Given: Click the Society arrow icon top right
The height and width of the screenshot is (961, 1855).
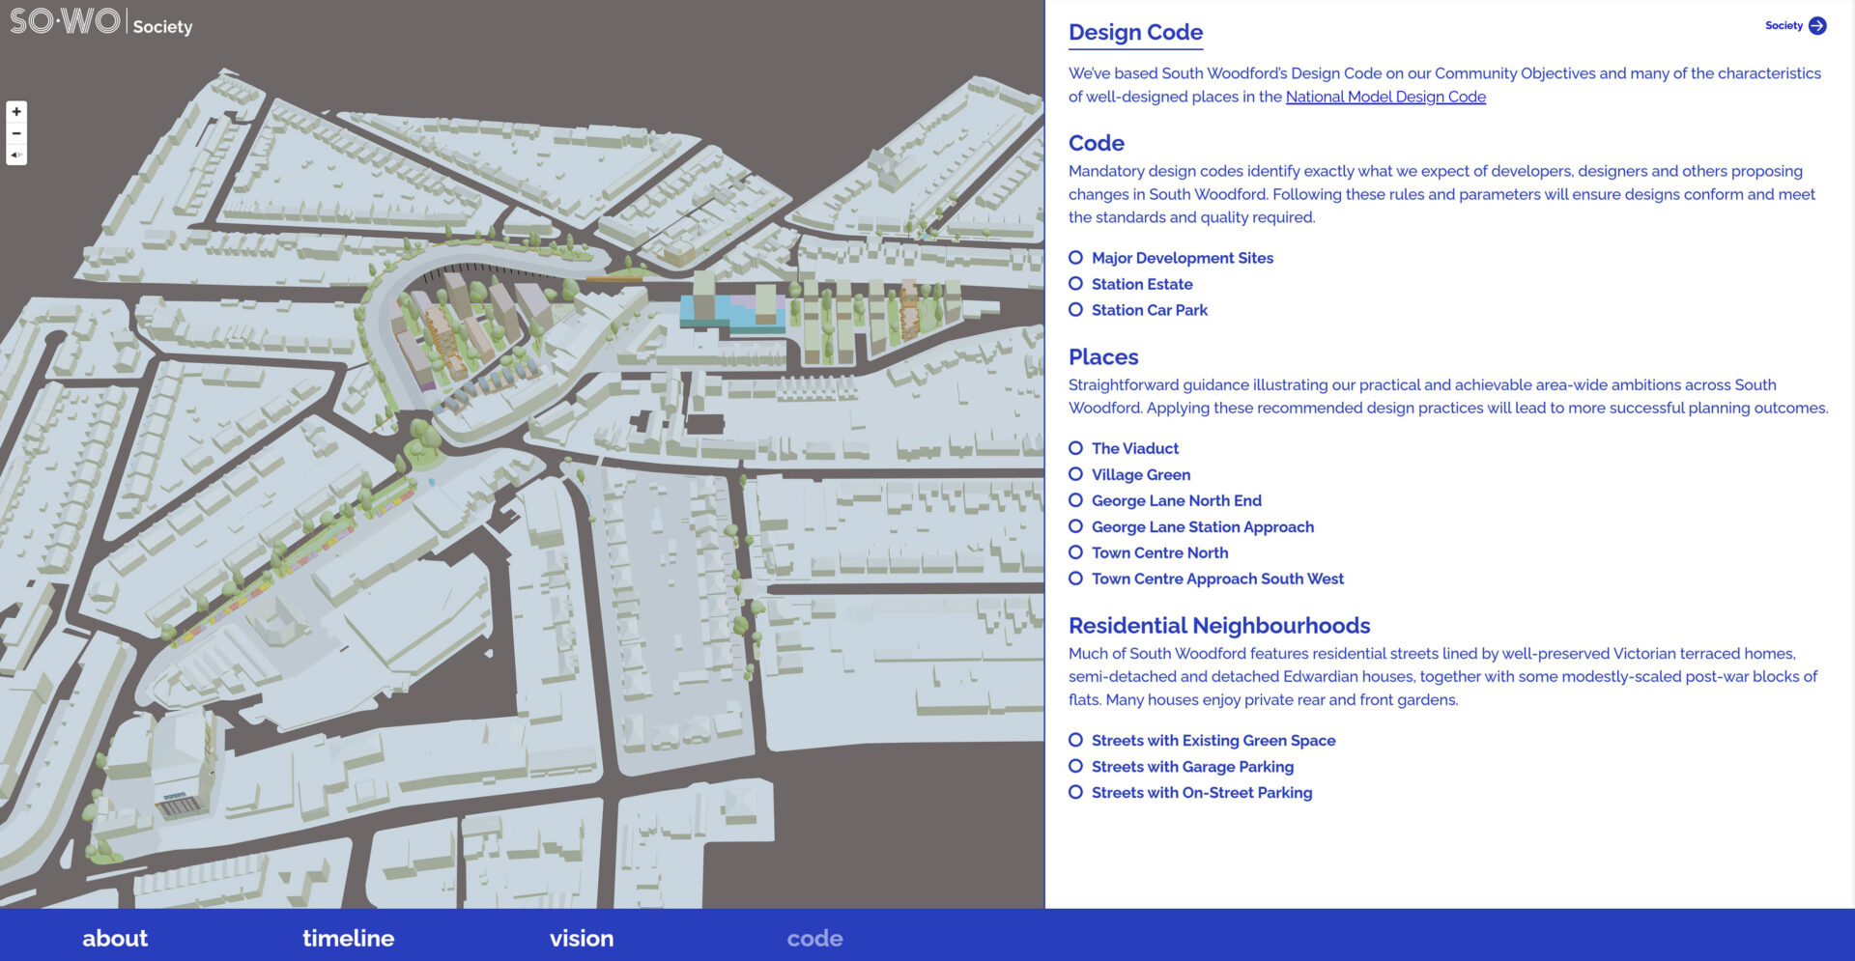Looking at the screenshot, I should point(1816,26).
